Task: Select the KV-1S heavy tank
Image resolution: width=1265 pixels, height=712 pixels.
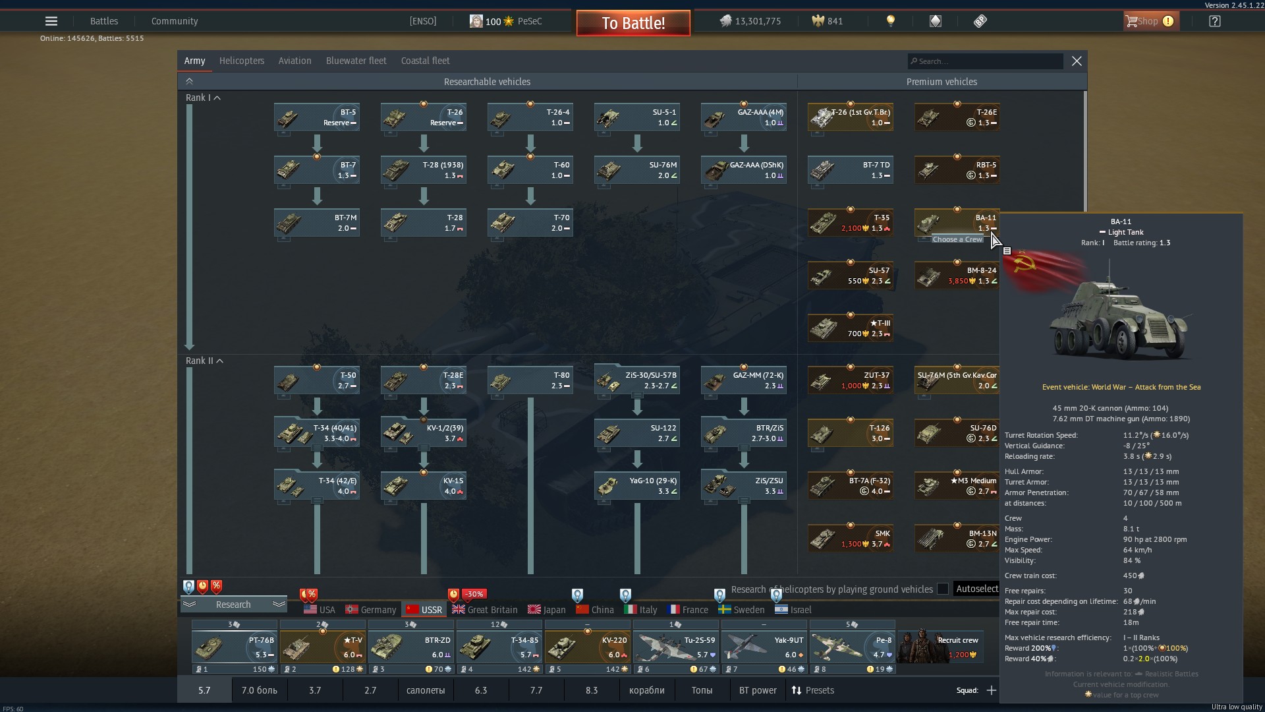Action: tap(424, 486)
